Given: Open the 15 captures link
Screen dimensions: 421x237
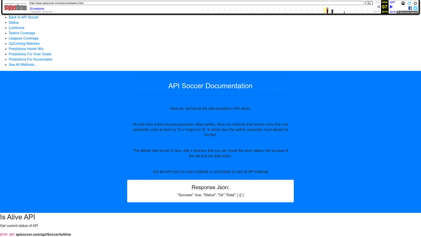Looking at the screenshot, I should [x=37, y=8].
